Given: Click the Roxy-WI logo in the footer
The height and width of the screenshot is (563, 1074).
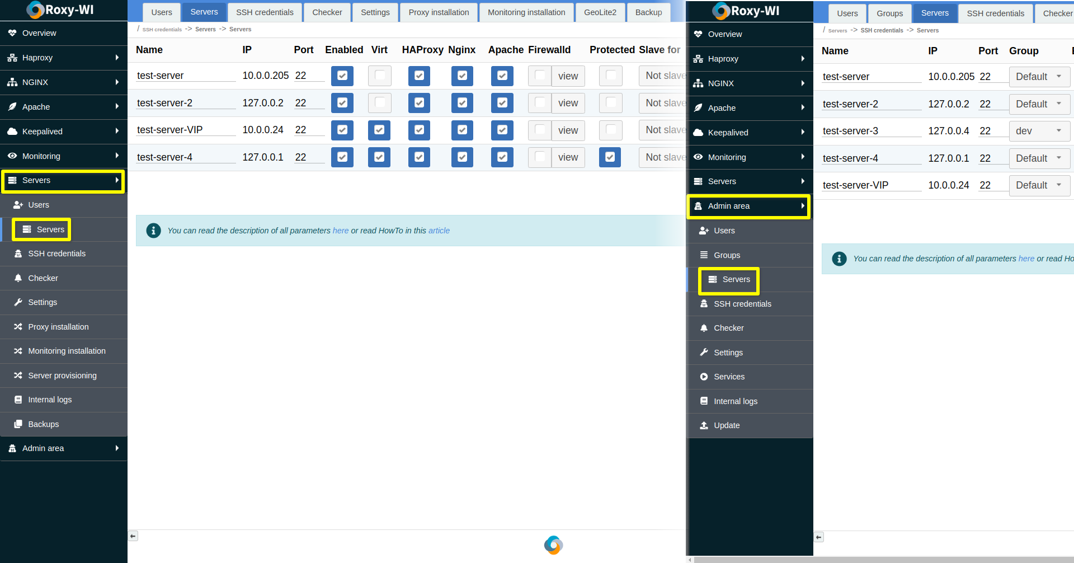Looking at the screenshot, I should point(553,545).
